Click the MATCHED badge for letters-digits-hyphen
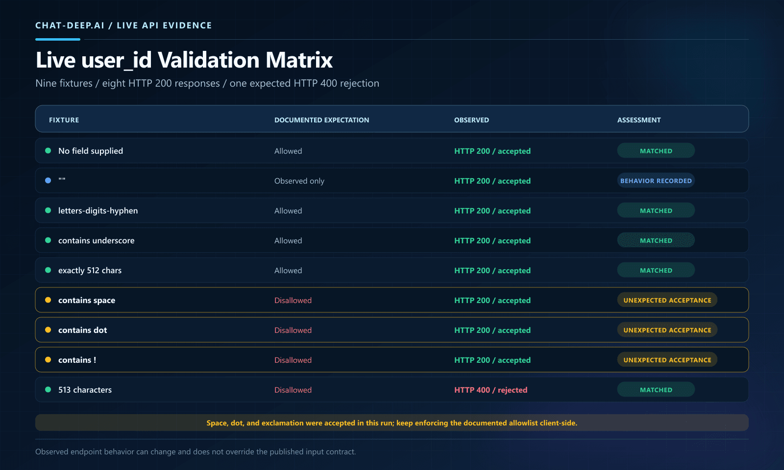784x470 pixels. pos(656,211)
